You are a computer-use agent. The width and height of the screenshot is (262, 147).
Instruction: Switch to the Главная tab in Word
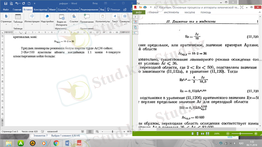click(x=17, y=10)
